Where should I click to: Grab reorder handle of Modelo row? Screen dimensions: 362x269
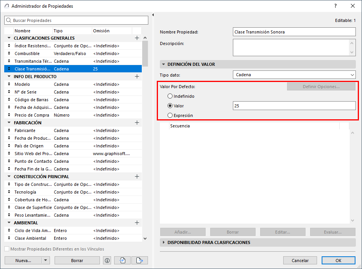[x=9, y=84]
